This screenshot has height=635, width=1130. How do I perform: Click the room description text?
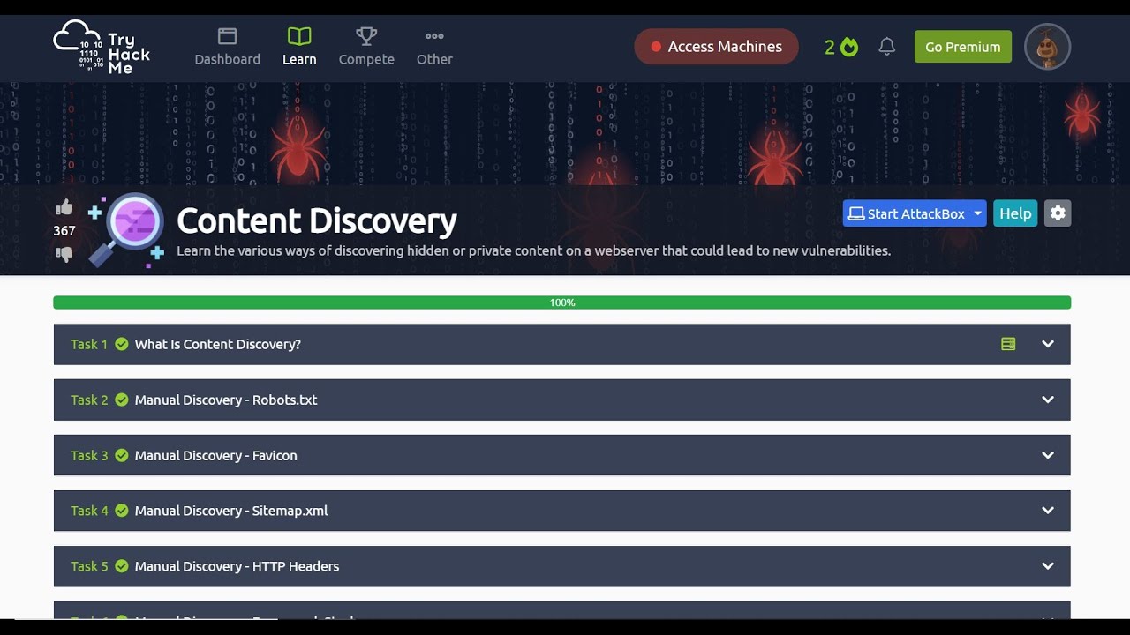tap(534, 250)
